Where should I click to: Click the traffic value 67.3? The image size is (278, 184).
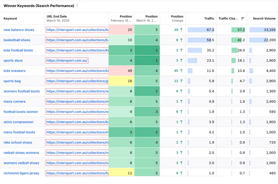[x=210, y=30]
